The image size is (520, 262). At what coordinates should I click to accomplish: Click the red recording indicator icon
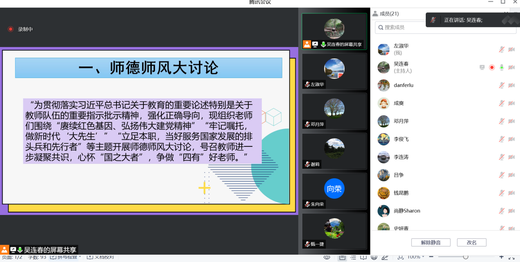(x=11, y=29)
